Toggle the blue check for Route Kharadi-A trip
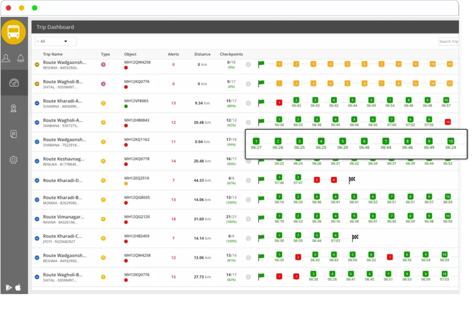This screenshot has width=476, height=315. 37,103
